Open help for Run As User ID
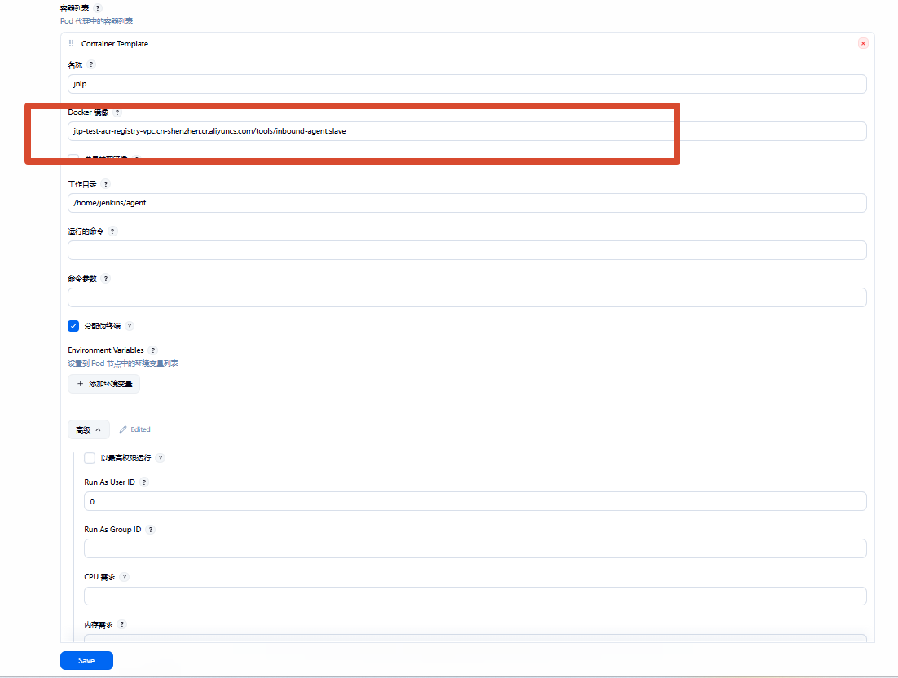The width and height of the screenshot is (898, 678). coord(144,482)
